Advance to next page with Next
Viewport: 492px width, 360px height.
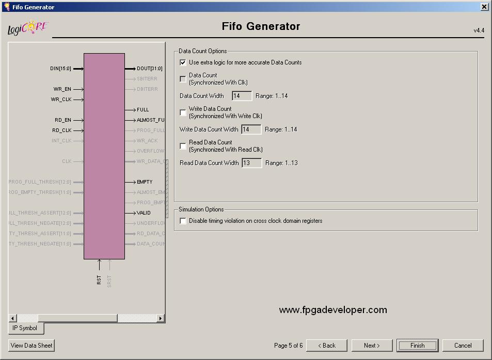372,345
